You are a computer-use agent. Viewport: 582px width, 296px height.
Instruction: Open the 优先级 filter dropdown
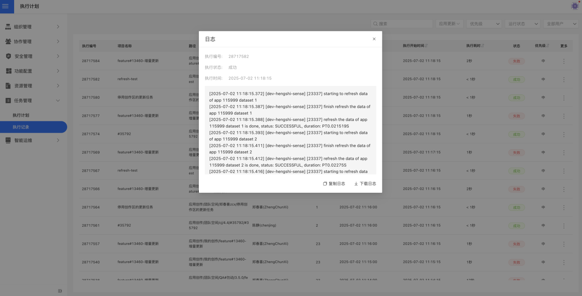484,24
